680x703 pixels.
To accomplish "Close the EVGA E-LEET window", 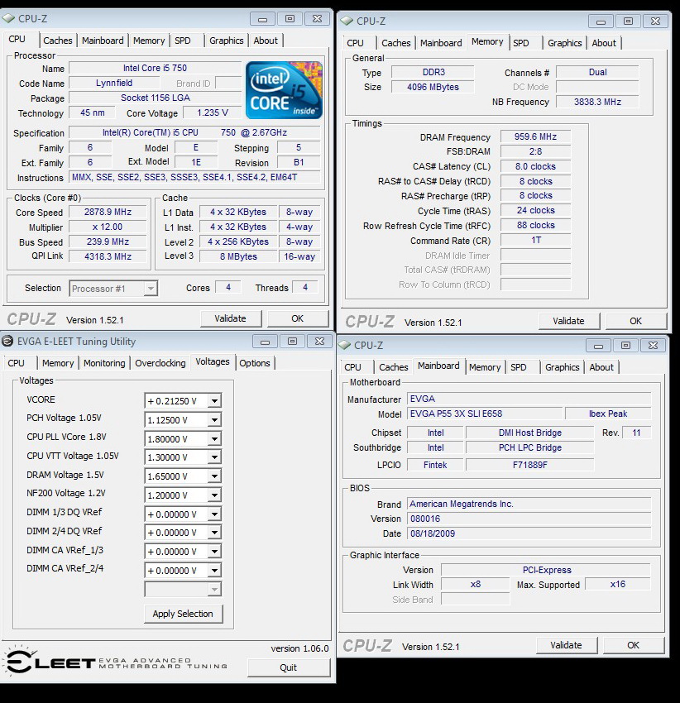I will click(319, 342).
